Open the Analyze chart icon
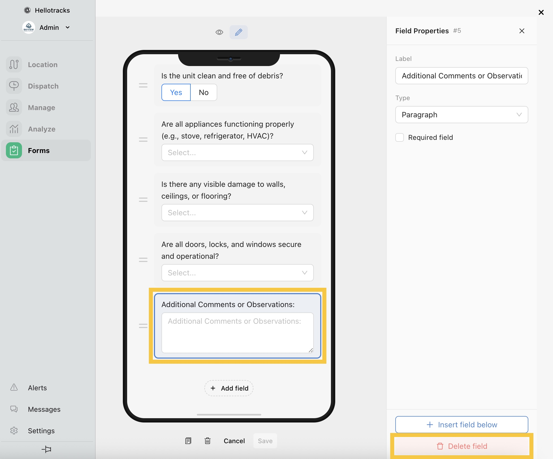 (14, 129)
